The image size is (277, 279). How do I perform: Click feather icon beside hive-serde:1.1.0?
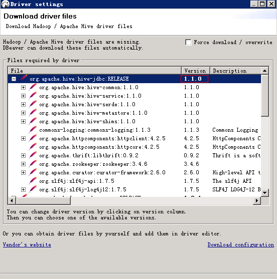[33, 104]
